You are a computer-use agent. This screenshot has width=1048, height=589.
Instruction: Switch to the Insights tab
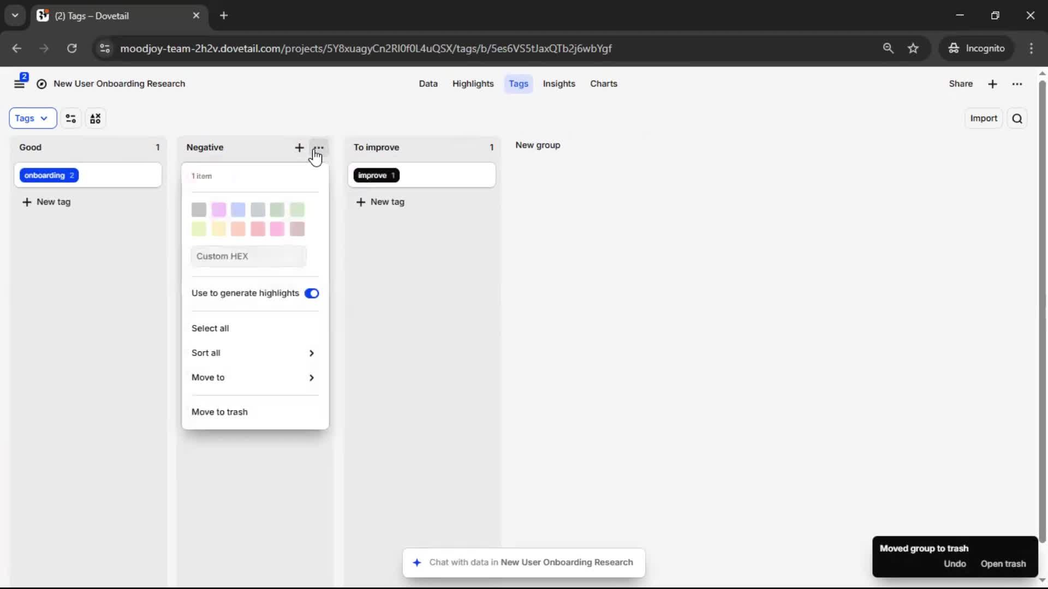(x=559, y=84)
